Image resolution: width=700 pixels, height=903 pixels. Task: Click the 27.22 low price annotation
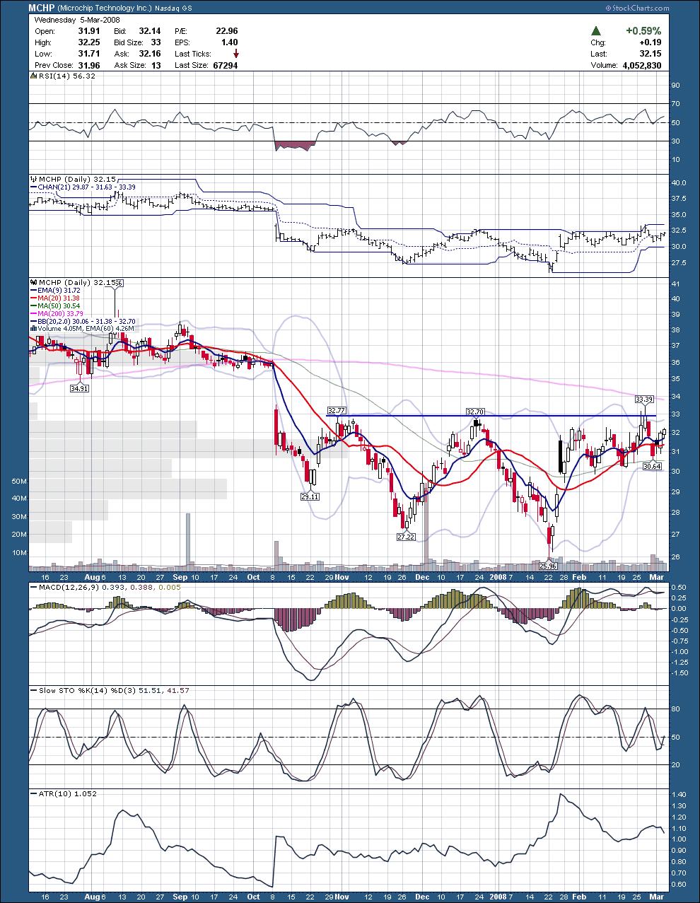406,537
